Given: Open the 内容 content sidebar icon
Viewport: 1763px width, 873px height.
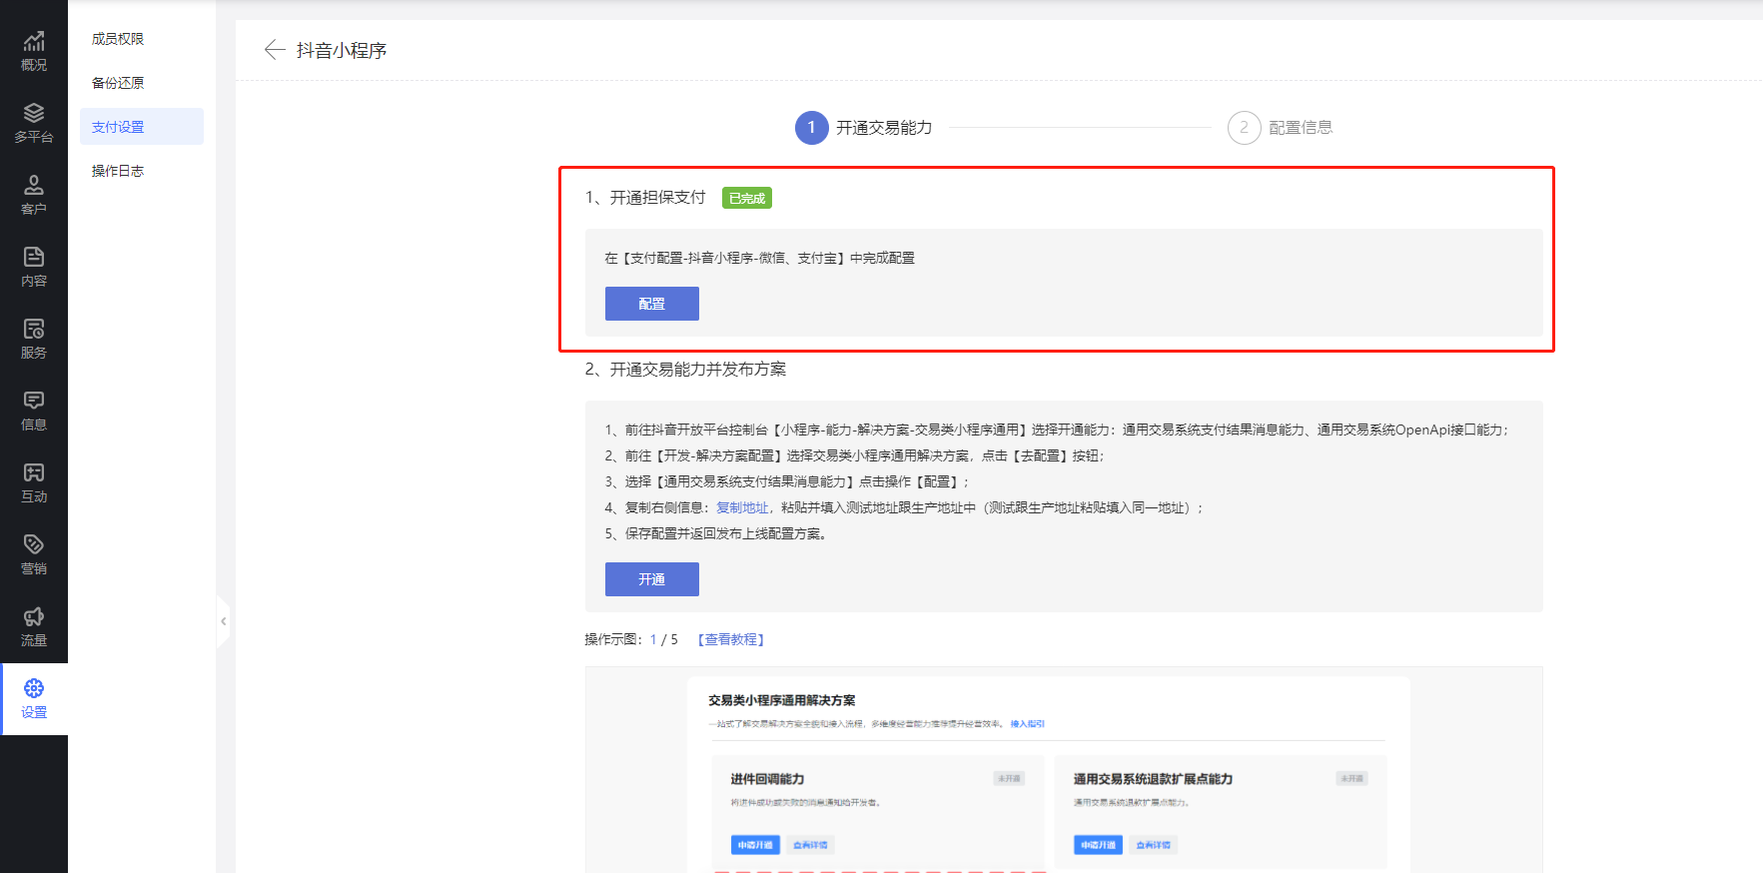Looking at the screenshot, I should (x=34, y=267).
